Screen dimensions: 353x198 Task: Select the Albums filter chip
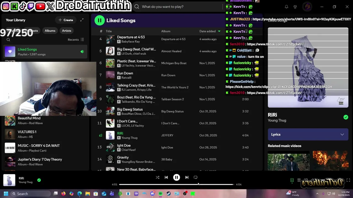(50, 31)
